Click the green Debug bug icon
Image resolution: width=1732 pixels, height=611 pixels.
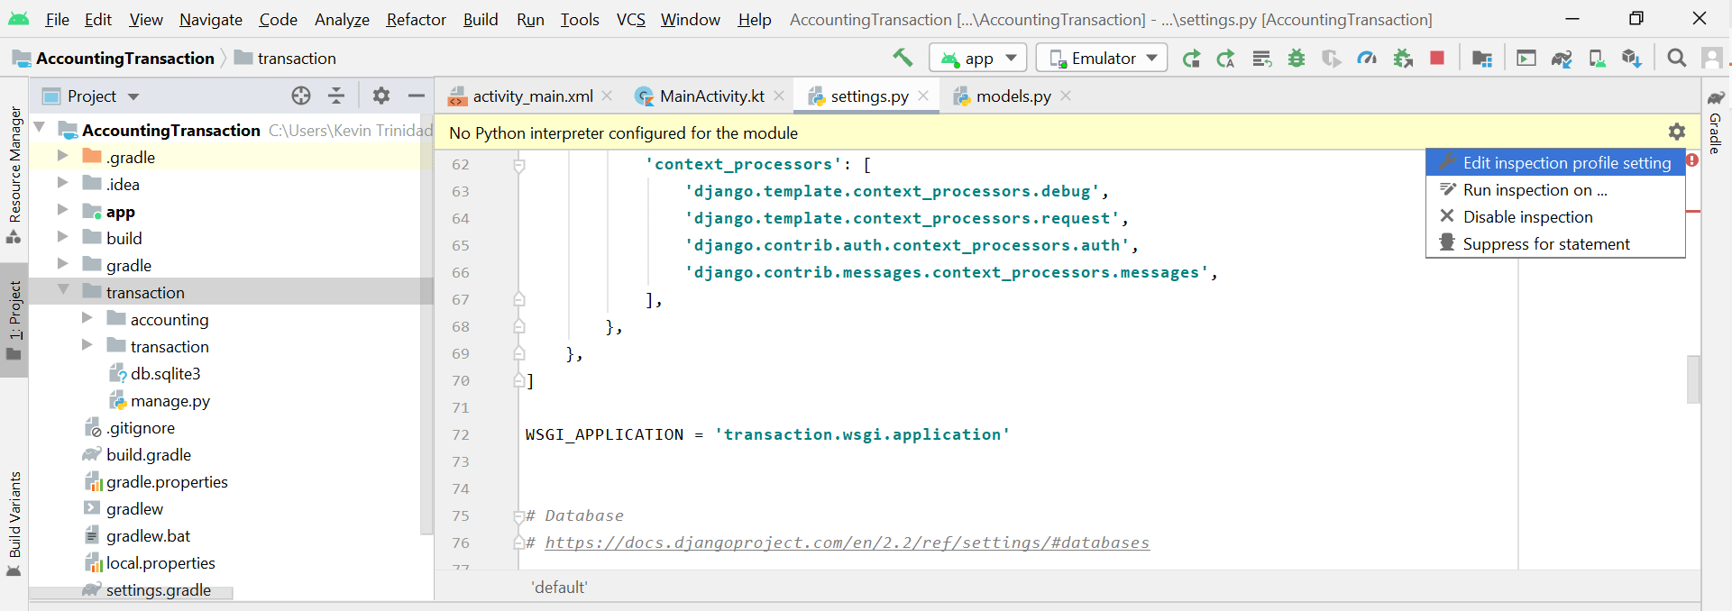click(x=1297, y=59)
